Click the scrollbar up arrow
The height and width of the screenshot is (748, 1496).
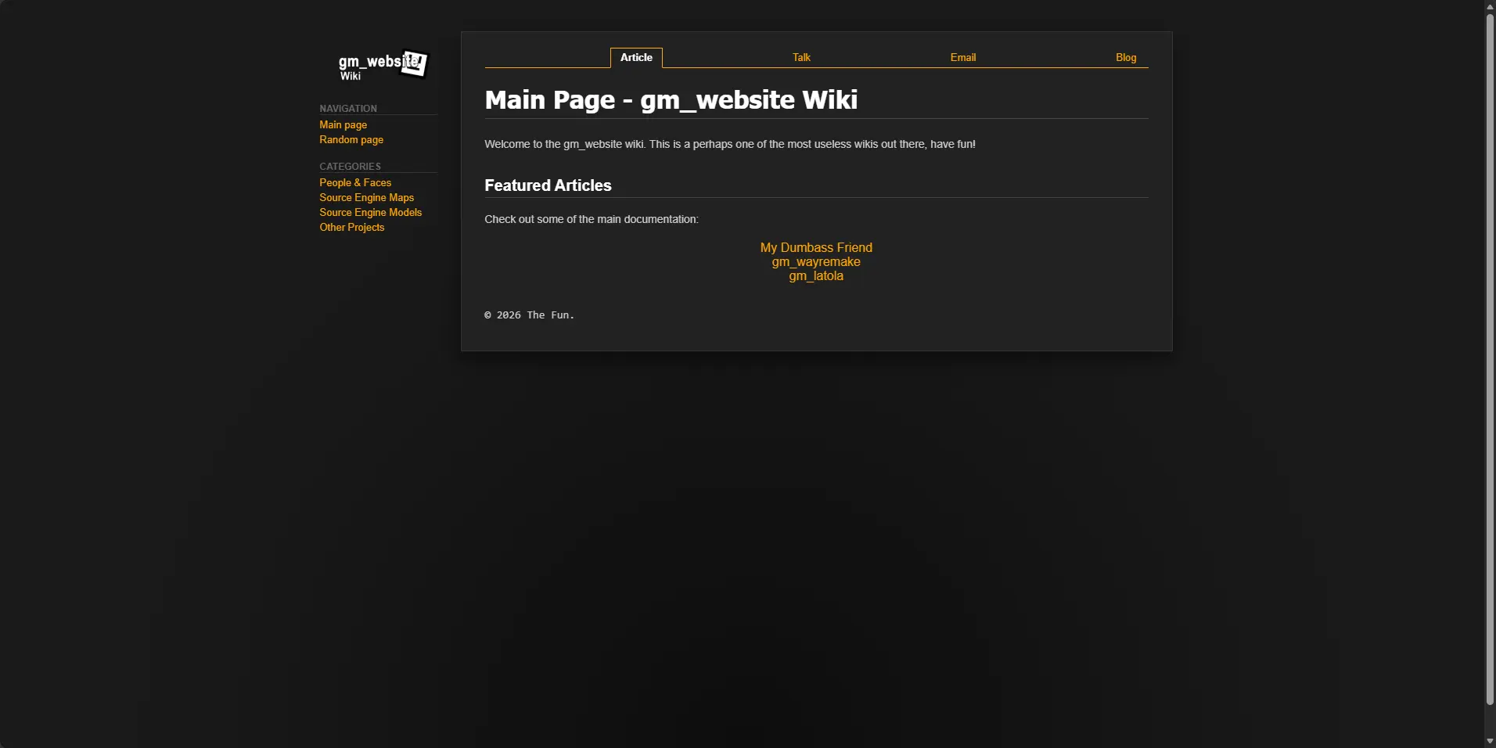[1490, 6]
